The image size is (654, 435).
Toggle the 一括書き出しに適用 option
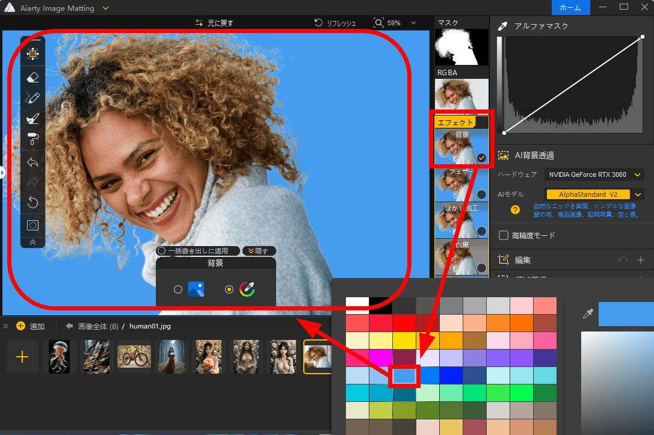161,251
